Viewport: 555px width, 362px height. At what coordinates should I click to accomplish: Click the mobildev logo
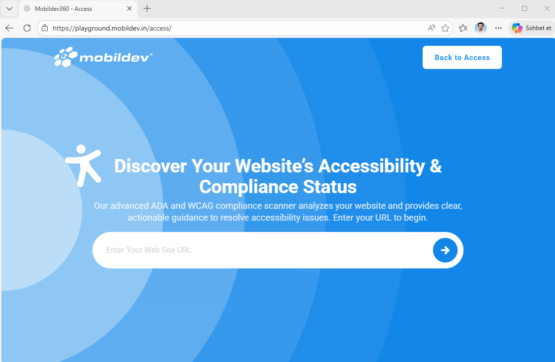[103, 57]
